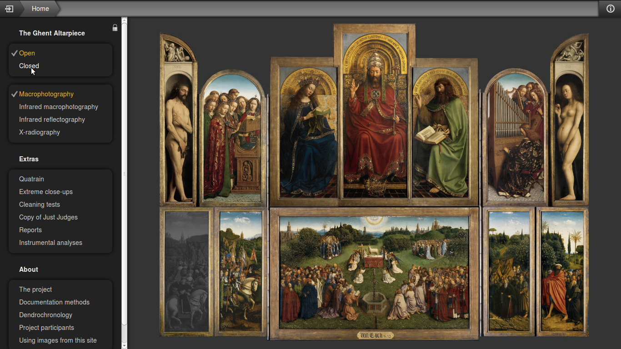Open the info icon in top-right corner
621x349 pixels.
610,9
